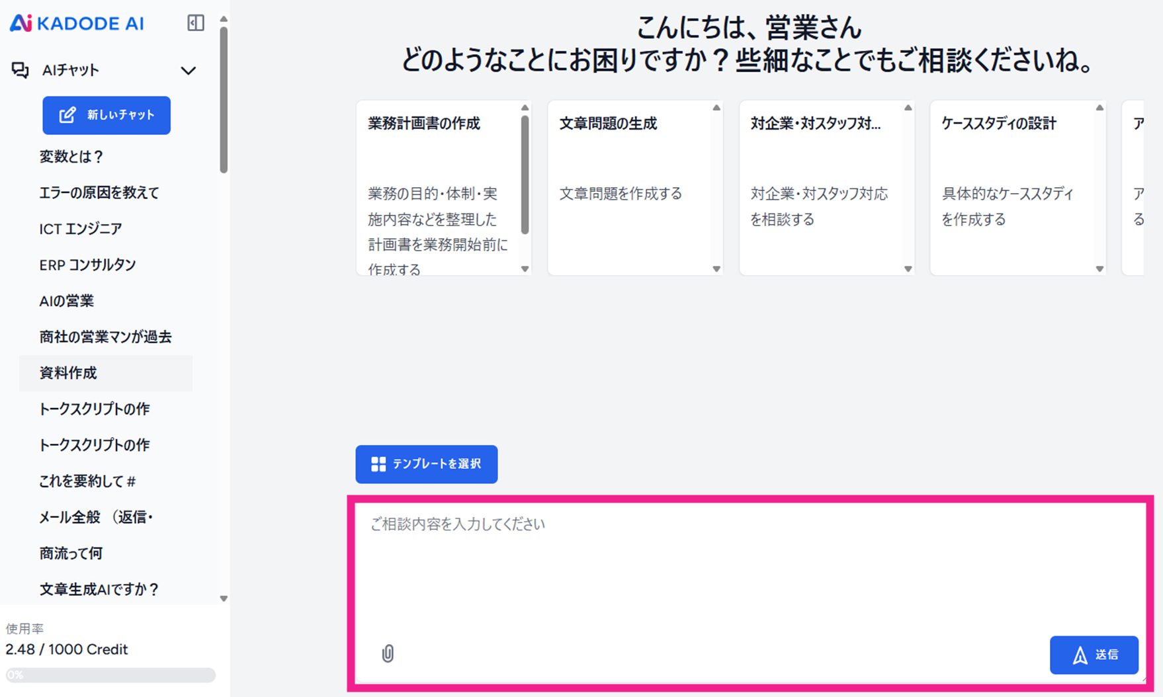Viewport: 1163px width, 697px height.
Task: Click the credit usage progress bar
Action: pyautogui.click(x=110, y=675)
